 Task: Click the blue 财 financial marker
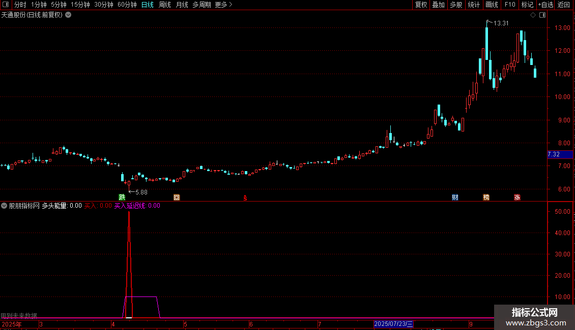pyautogui.click(x=455, y=197)
